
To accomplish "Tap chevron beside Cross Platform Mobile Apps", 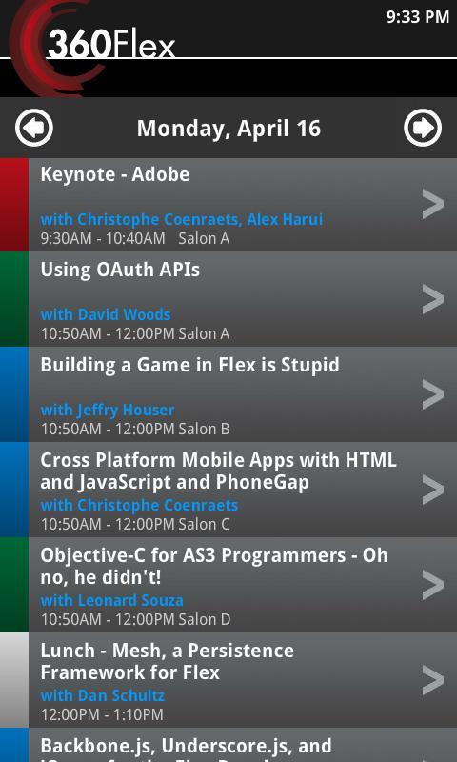I will coord(433,490).
